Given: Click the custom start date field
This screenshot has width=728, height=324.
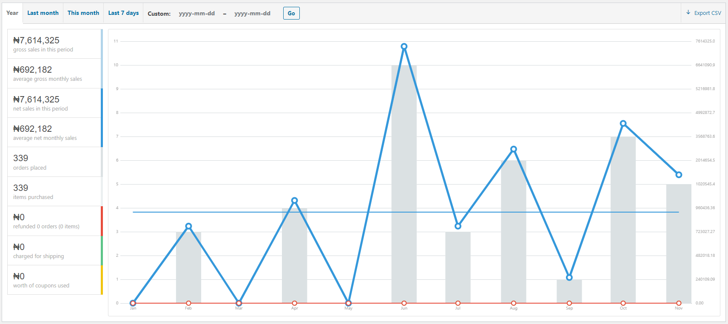Looking at the screenshot, I should point(197,14).
